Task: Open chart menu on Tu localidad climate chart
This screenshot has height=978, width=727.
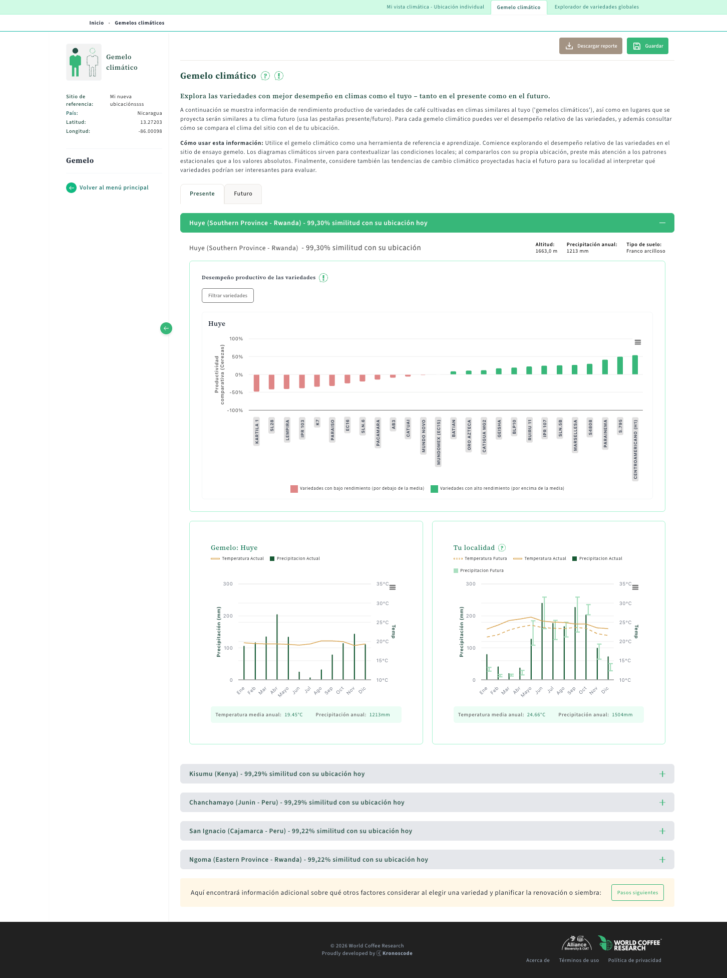Action: point(635,588)
